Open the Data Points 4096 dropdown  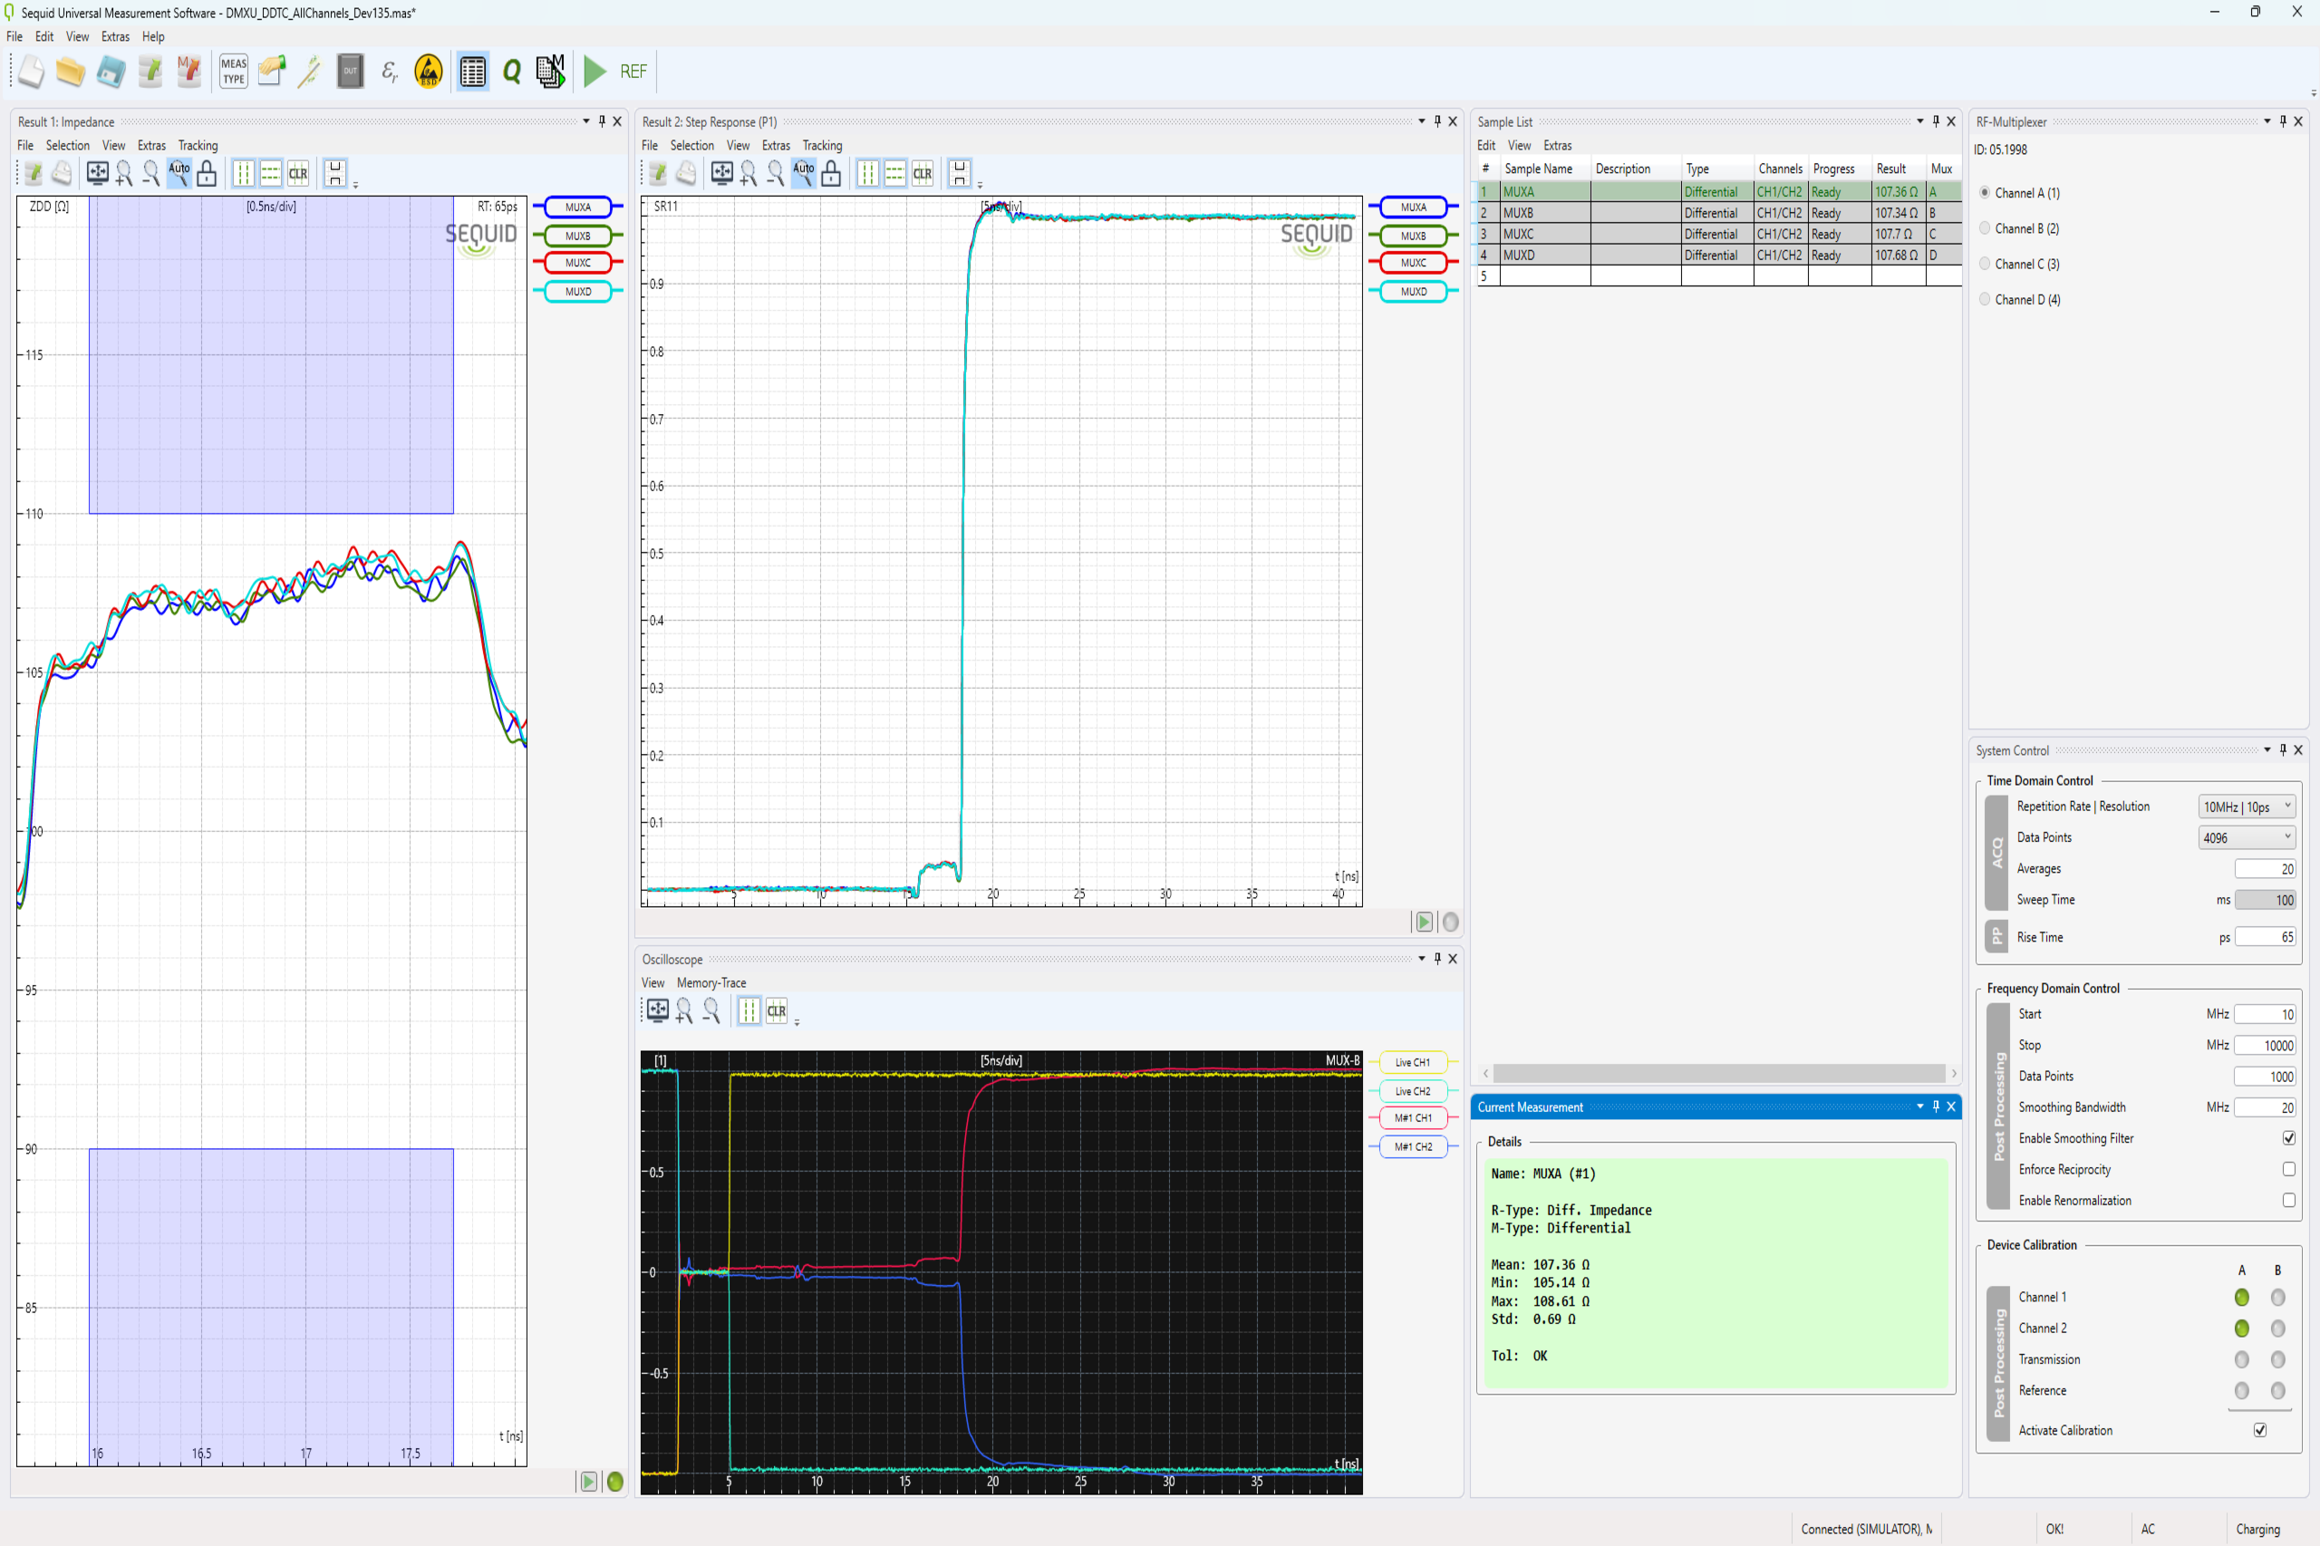pyautogui.click(x=2246, y=837)
